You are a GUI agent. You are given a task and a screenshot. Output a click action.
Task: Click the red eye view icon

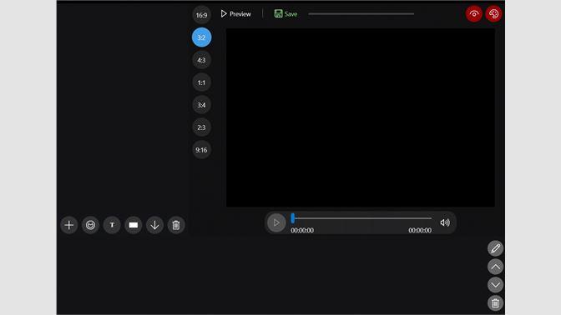click(x=474, y=14)
